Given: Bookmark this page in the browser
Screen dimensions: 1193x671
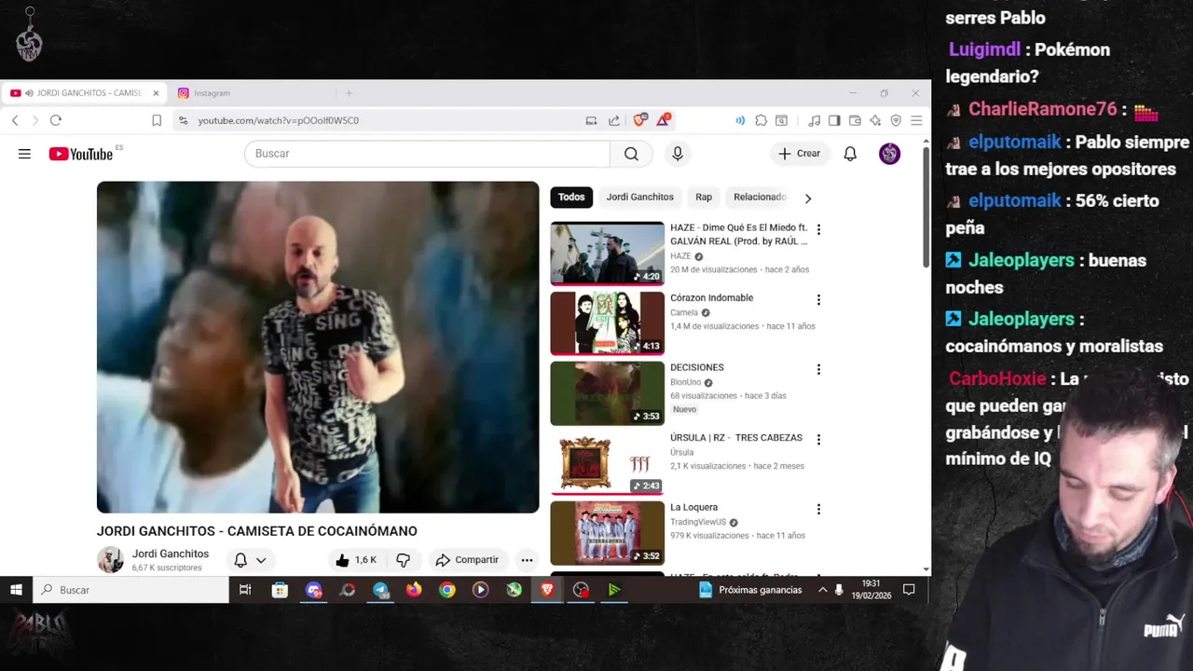Looking at the screenshot, I should click(x=157, y=120).
